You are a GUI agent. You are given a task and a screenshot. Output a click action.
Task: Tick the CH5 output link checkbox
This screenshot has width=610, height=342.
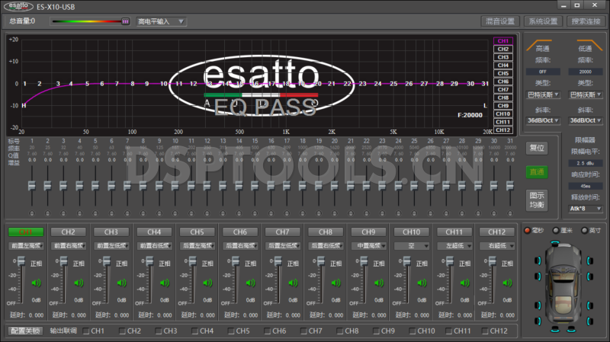point(231,331)
